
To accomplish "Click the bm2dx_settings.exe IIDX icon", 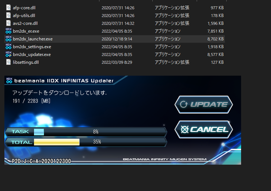I will 9,47.
